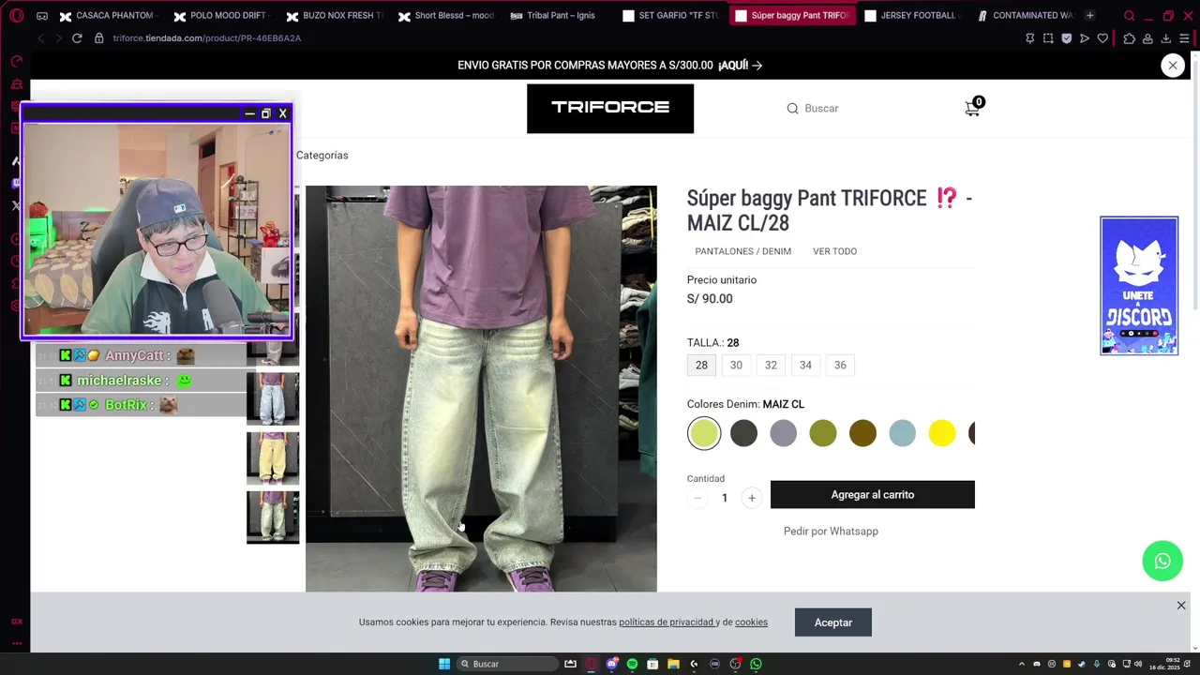The image size is (1200, 675).
Task: Take a snapshot with the capture icon
Action: point(1048,38)
